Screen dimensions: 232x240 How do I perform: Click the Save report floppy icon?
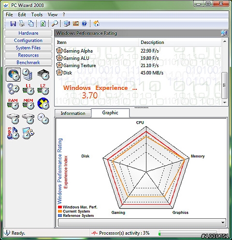[13, 24]
